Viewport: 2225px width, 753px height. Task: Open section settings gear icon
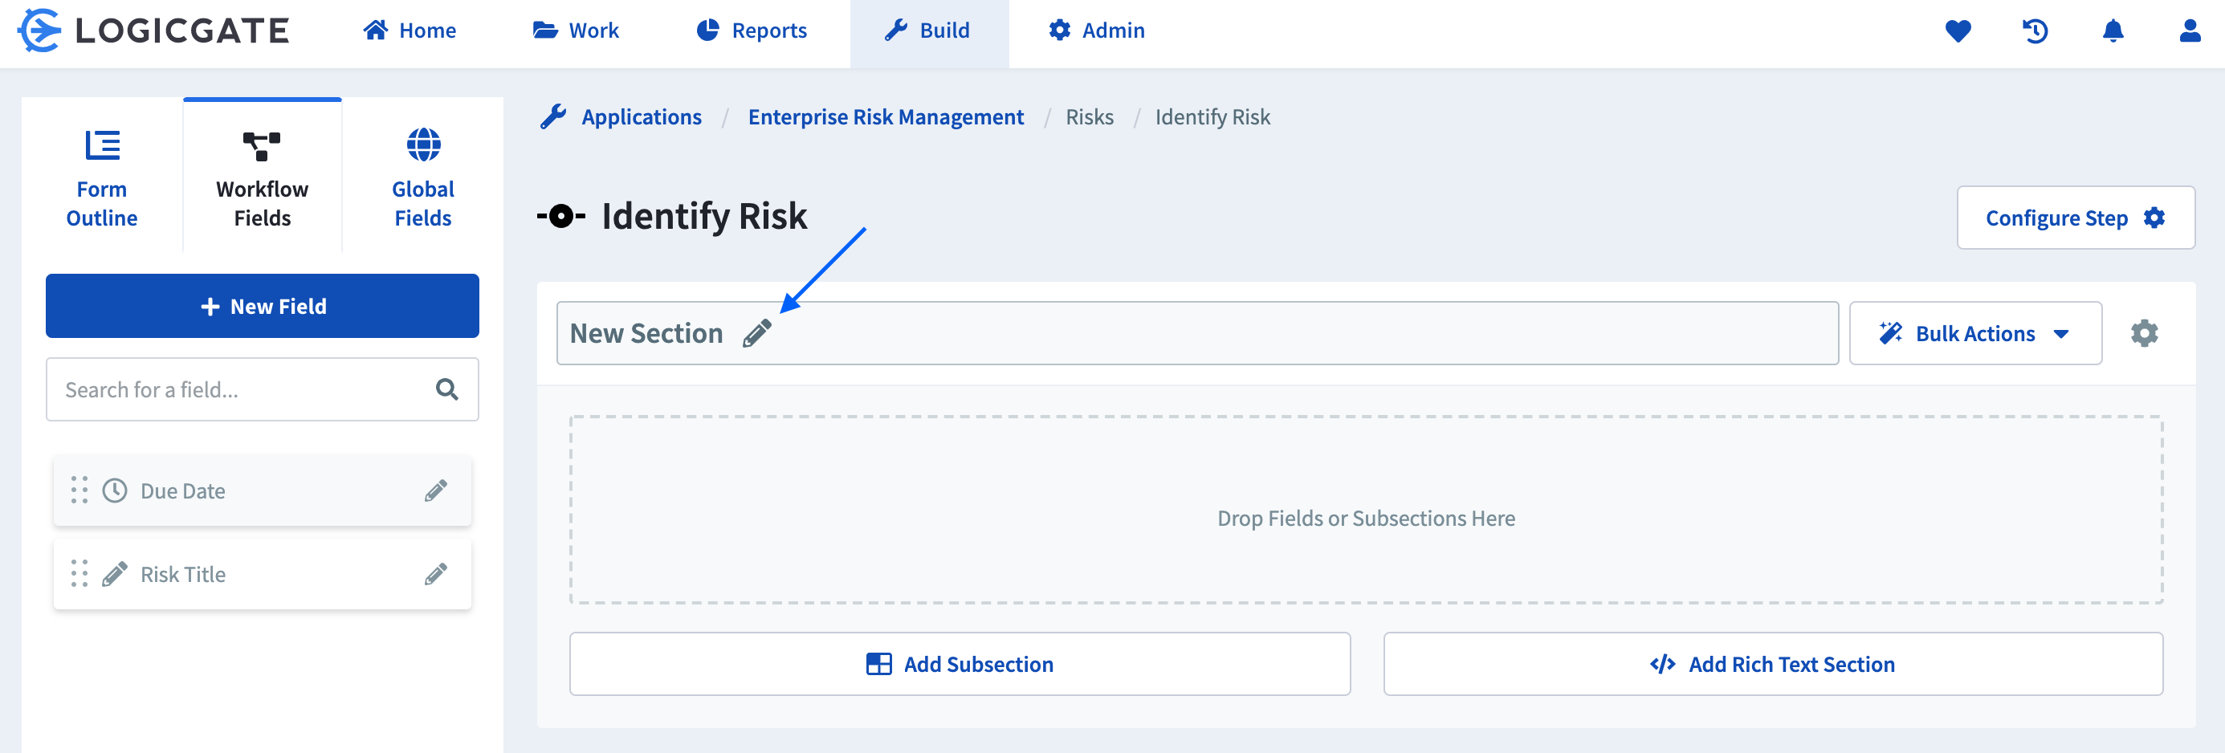click(x=2144, y=333)
